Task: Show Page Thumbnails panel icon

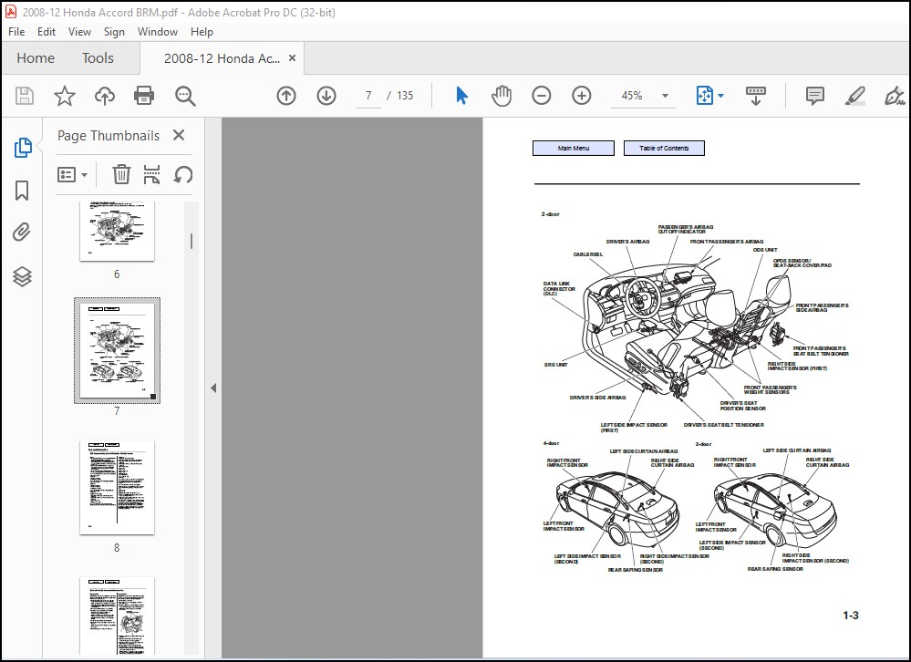Action: tap(22, 148)
